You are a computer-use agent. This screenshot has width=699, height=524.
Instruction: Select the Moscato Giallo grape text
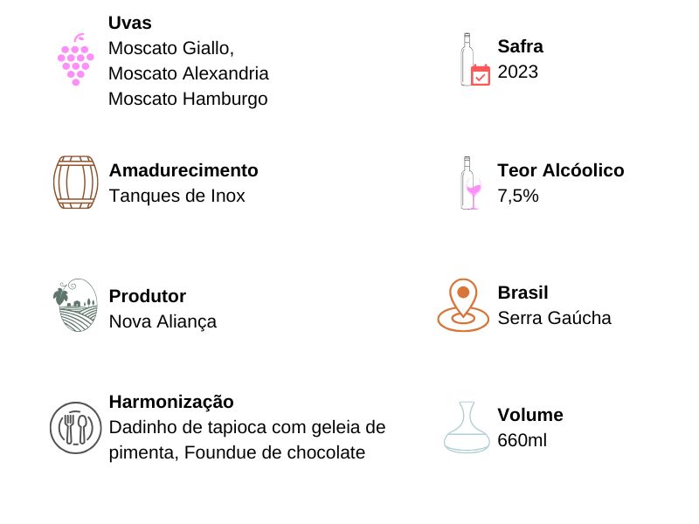(171, 48)
